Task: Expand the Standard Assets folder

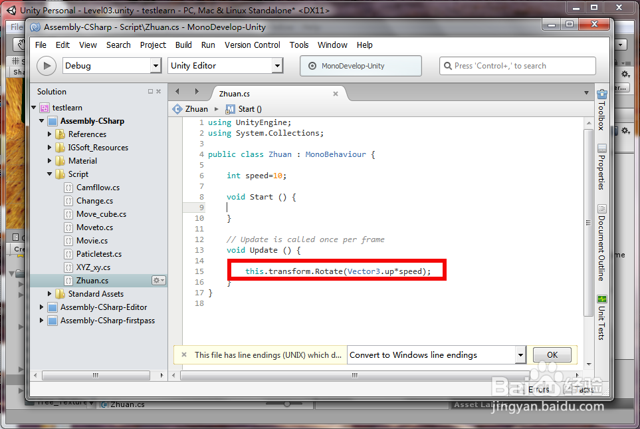Action: 49,294
